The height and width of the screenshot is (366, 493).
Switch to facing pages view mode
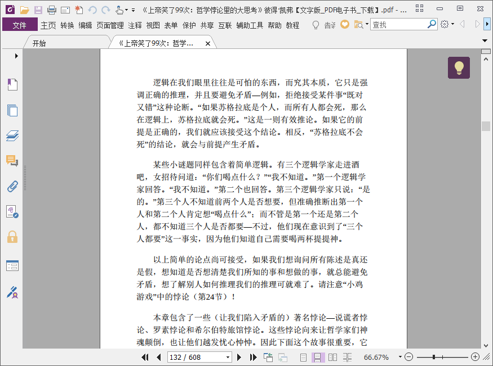point(332,357)
